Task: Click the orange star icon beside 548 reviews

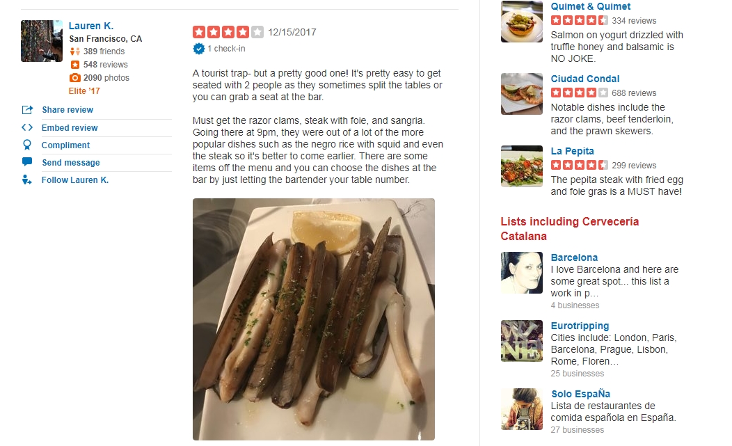Action: point(74,65)
